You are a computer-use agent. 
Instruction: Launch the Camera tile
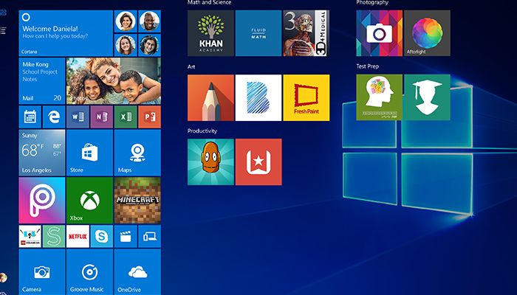(42, 272)
